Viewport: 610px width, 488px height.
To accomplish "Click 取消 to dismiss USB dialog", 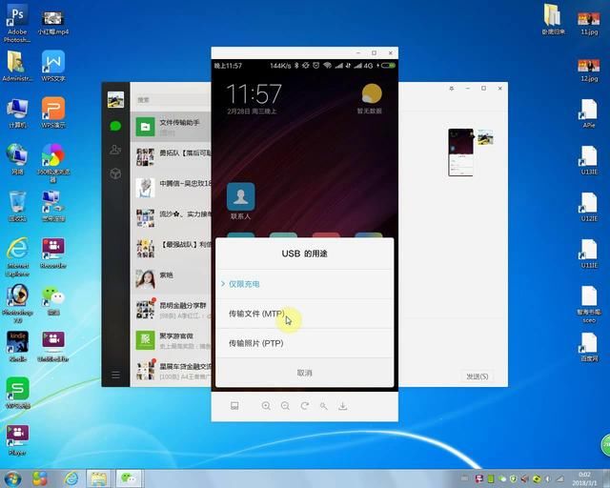I will point(304,373).
